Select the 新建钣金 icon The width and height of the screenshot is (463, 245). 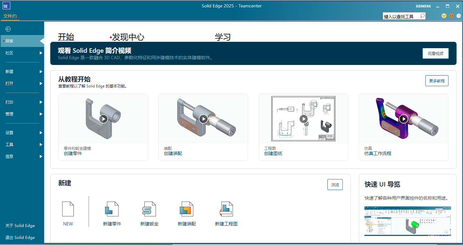[x=149, y=209]
